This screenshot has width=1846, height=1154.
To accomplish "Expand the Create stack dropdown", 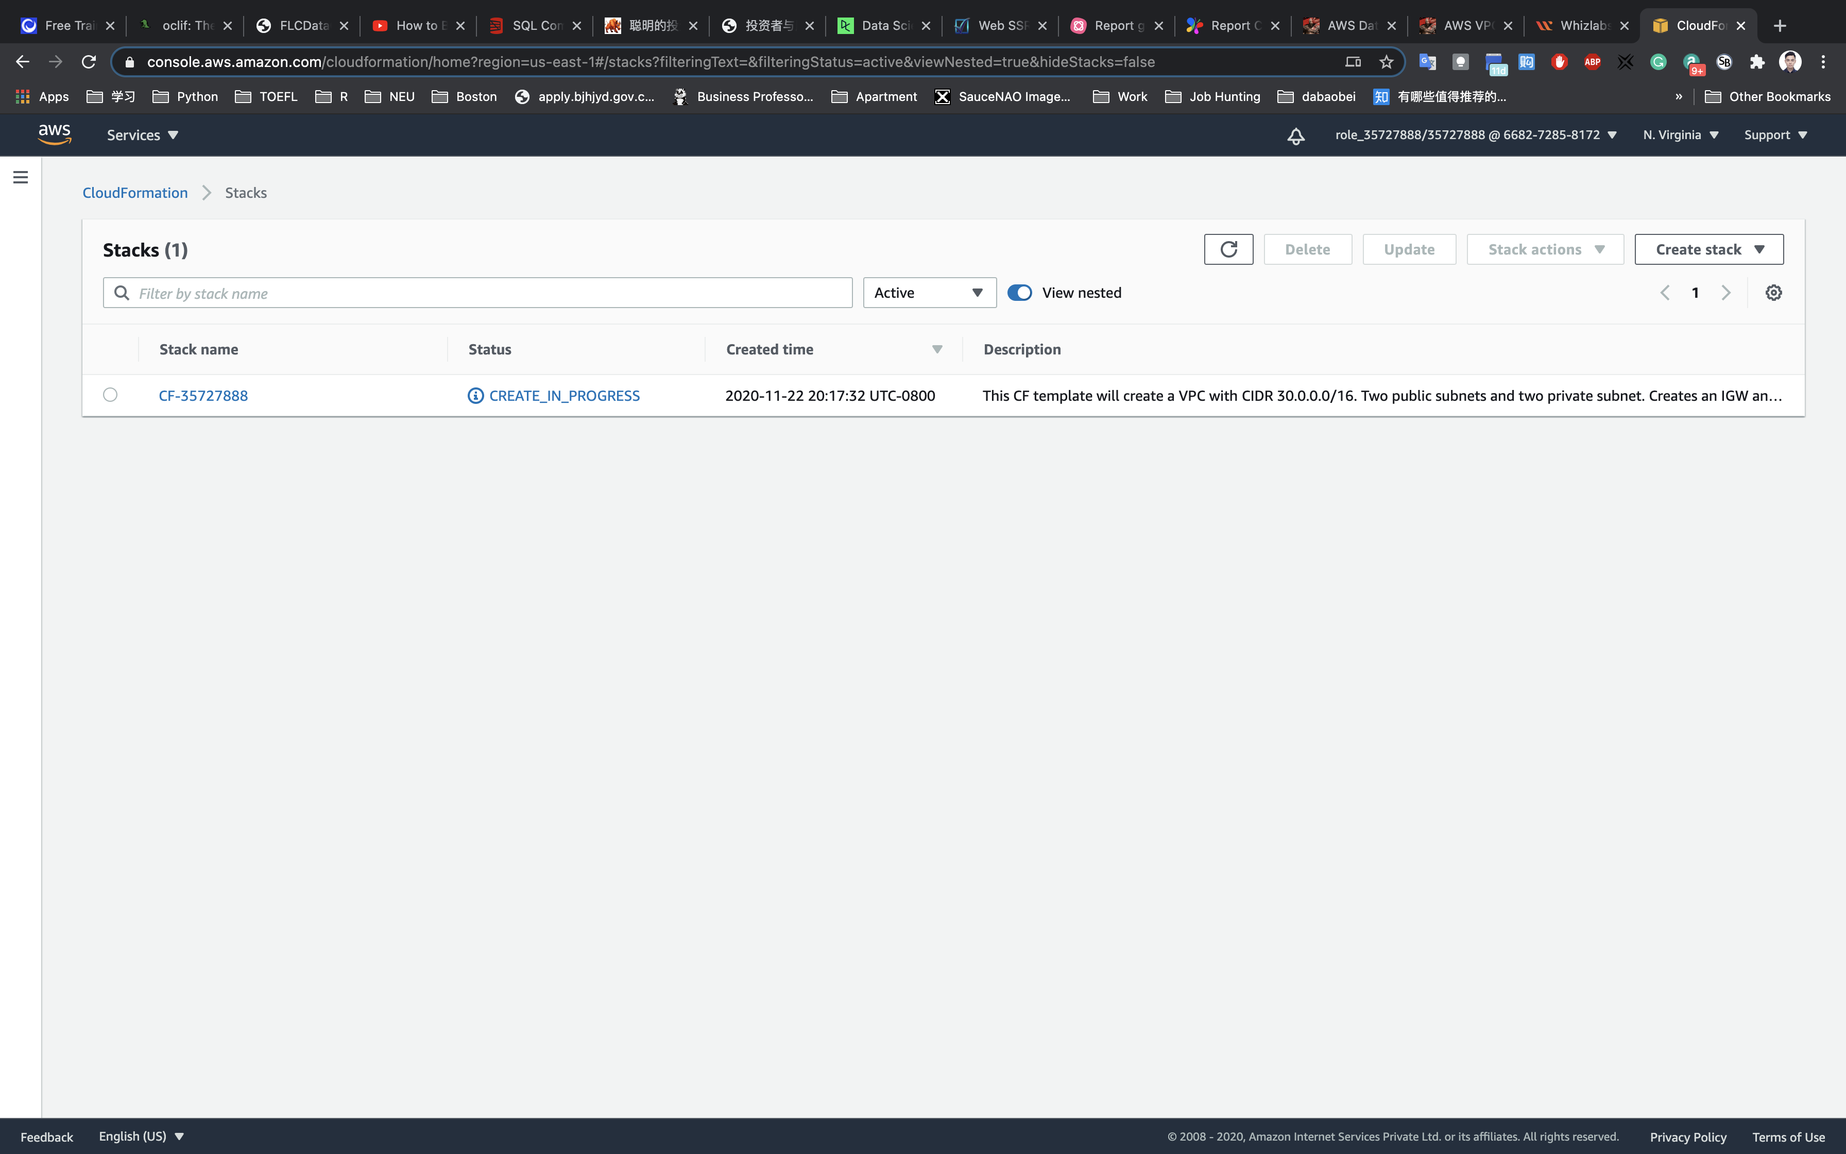I will pos(1708,249).
